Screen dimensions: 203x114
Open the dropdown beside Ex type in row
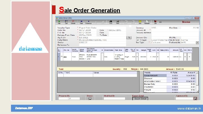pos(185,57)
